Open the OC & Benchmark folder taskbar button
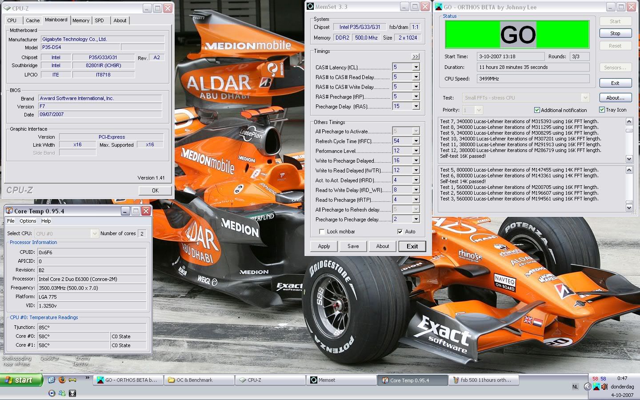This screenshot has height=400, width=640. tap(199, 380)
